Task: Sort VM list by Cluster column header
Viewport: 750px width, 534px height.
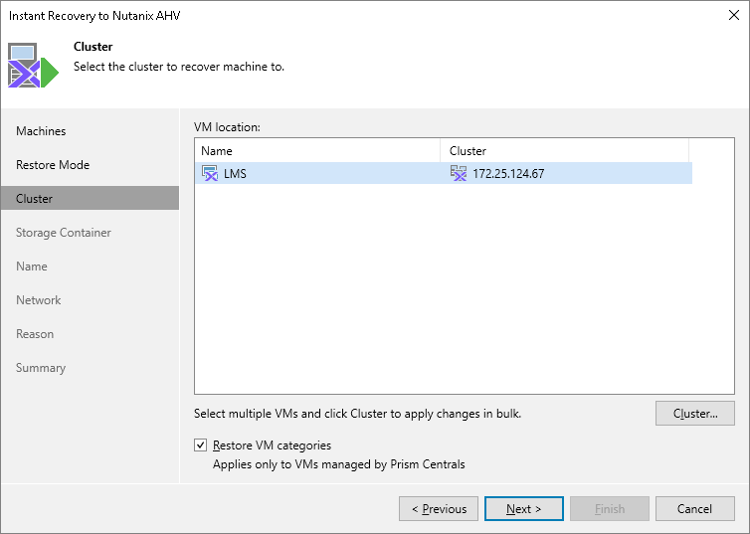Action: pos(563,151)
